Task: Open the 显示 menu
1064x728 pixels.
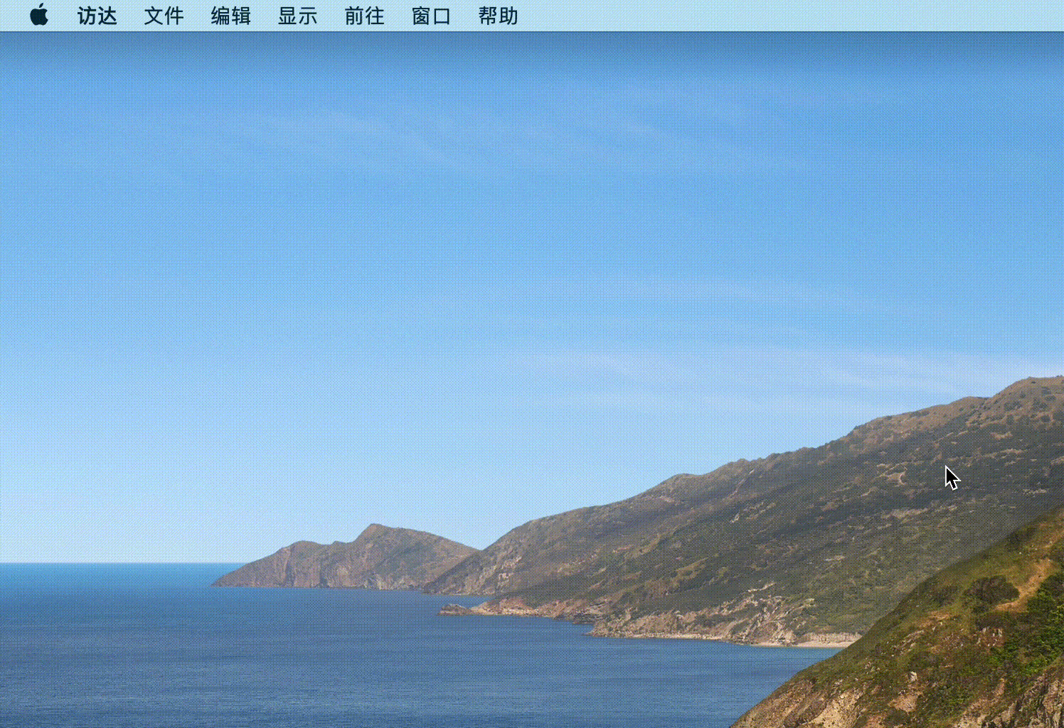Action: pyautogui.click(x=298, y=16)
